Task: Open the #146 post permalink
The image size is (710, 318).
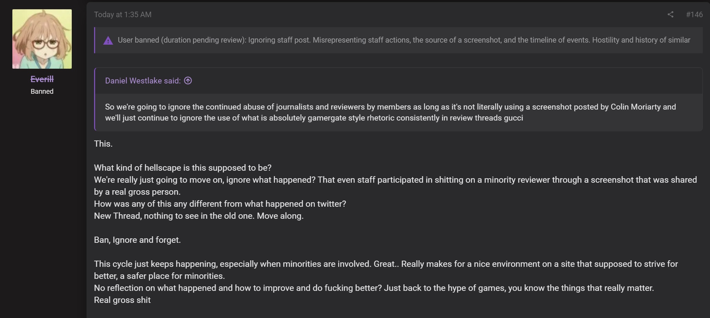Action: 694,14
